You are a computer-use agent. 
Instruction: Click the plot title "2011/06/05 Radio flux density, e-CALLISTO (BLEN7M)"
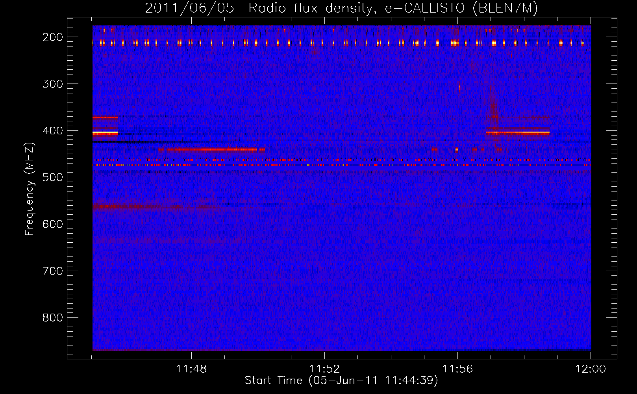click(x=341, y=8)
